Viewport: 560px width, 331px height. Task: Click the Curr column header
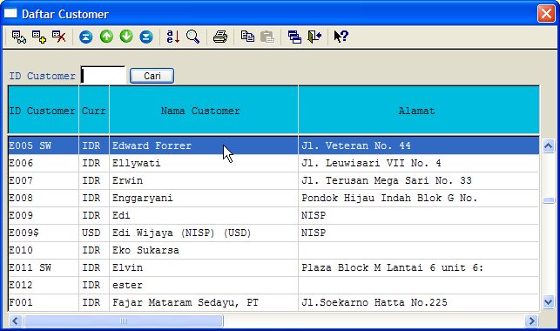tap(94, 111)
